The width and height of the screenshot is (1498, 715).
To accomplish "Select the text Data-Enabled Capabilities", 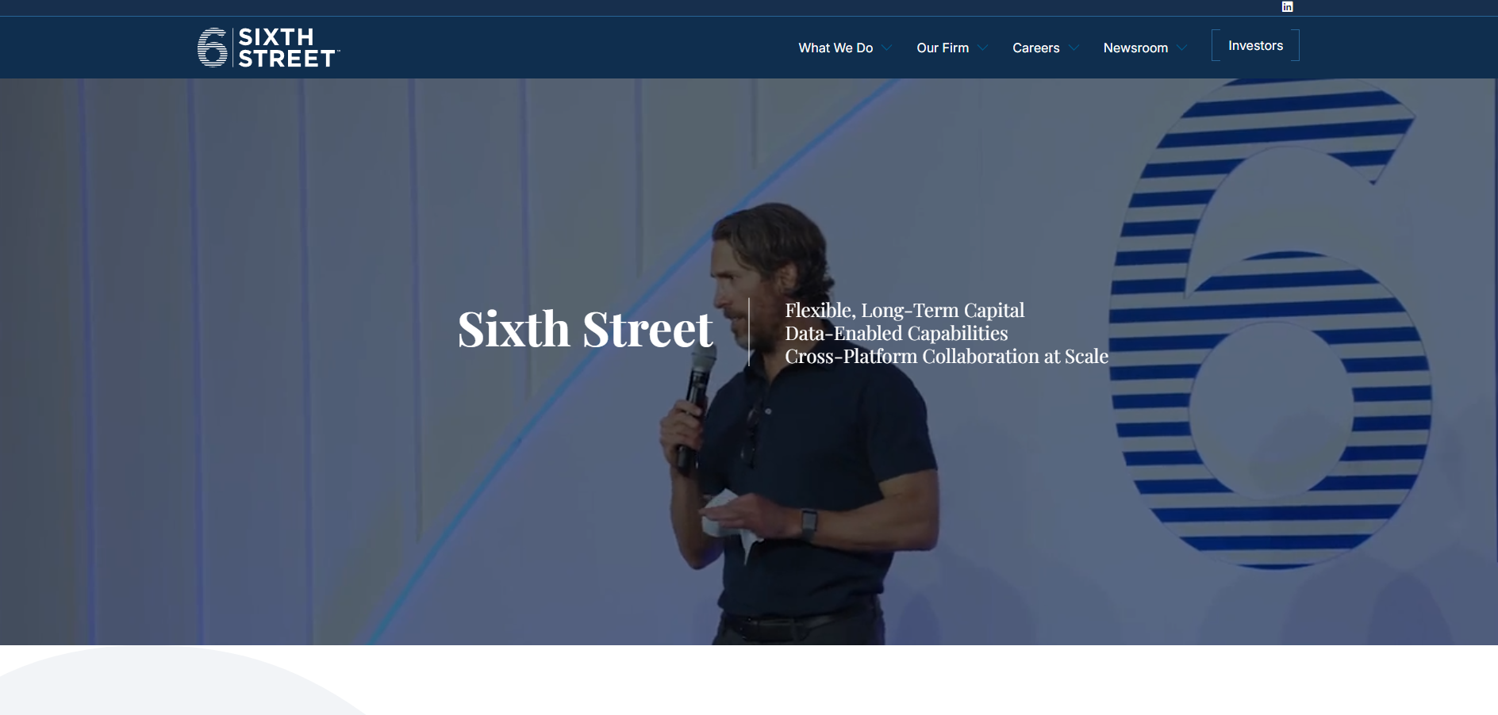I will pyautogui.click(x=897, y=333).
